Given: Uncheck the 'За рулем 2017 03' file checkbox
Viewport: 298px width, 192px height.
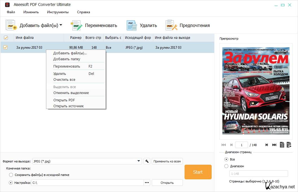Looking at the screenshot, I should point(5,48).
